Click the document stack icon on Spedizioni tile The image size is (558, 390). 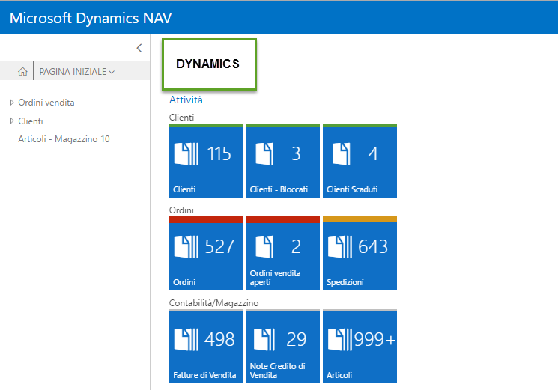(340, 247)
